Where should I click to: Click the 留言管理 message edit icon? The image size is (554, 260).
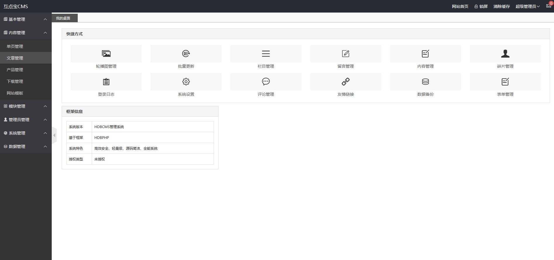(346, 54)
